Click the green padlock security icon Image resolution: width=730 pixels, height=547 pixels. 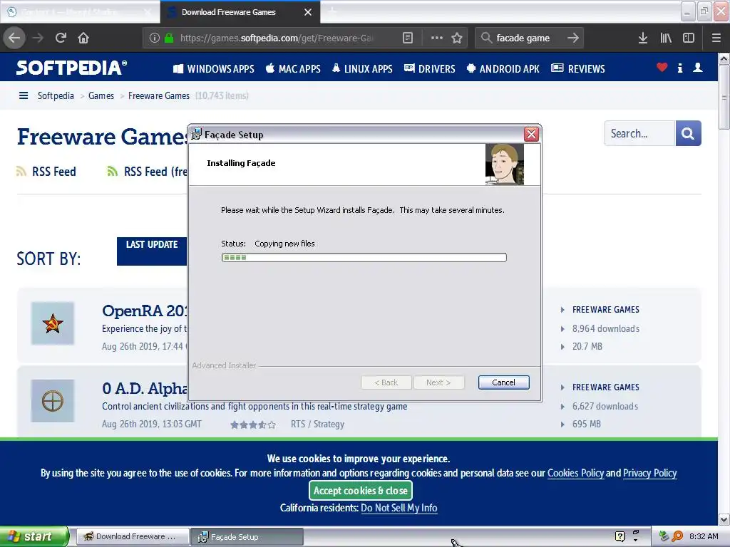(169, 38)
